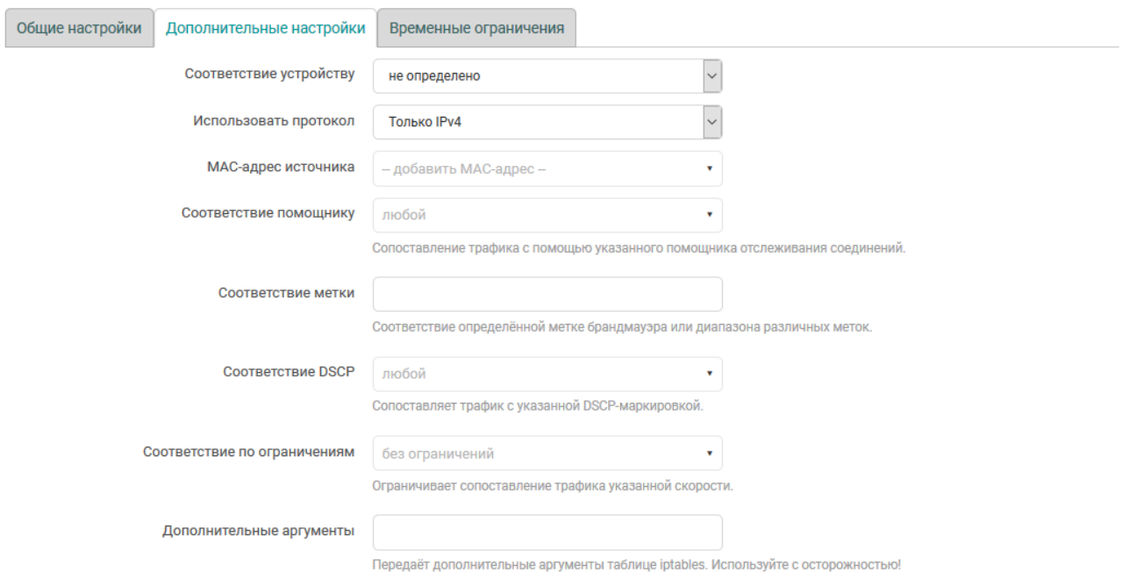Image resolution: width=1122 pixels, height=580 pixels.
Task: Click the chevron of Использовать протокол dropdown
Action: pyautogui.click(x=712, y=122)
